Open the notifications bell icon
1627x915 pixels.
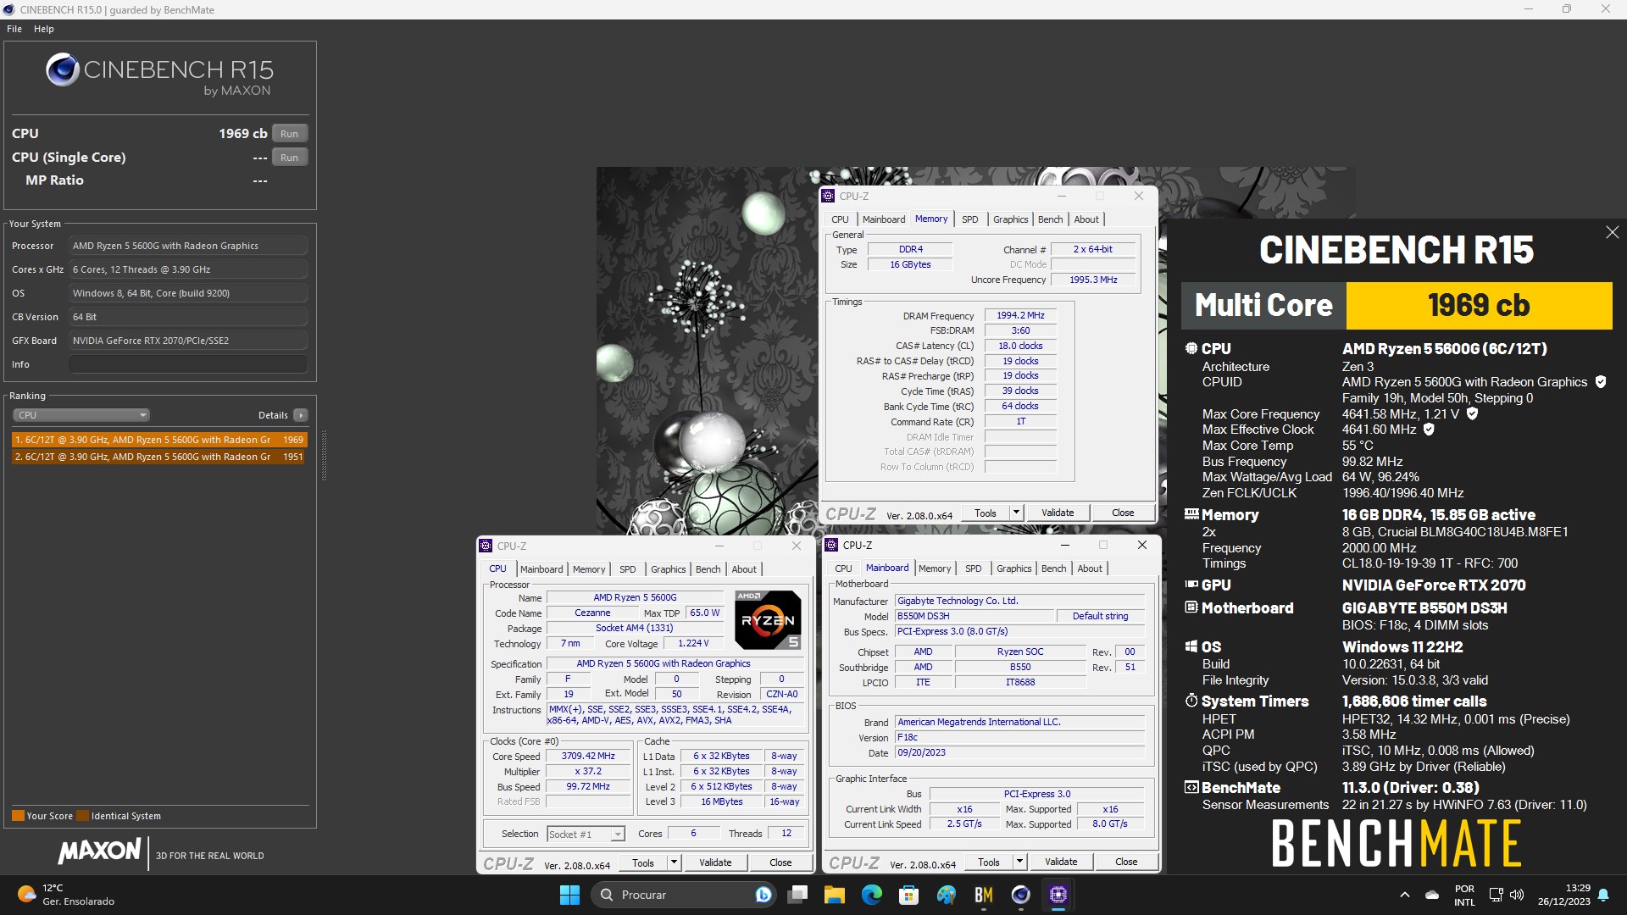coord(1603,895)
